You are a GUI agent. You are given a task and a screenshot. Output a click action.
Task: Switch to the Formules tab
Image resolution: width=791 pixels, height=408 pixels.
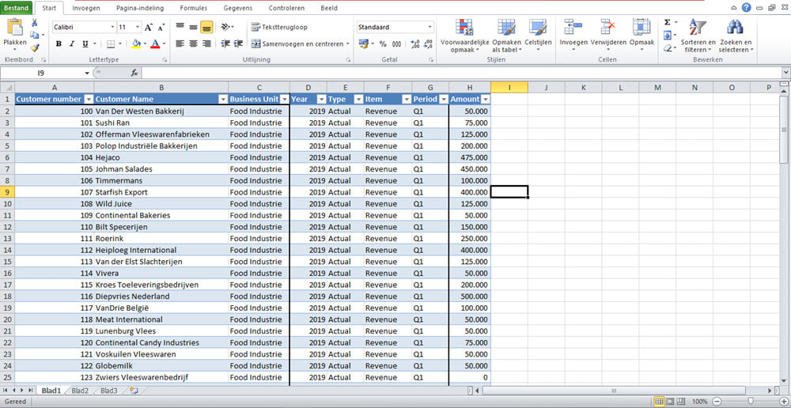[x=194, y=8]
